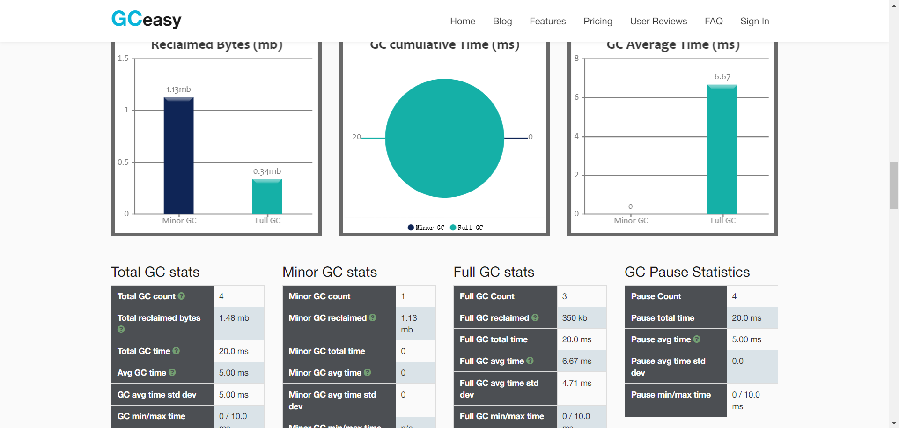Click the help icon next to Total GC time
The height and width of the screenshot is (428, 899).
pyautogui.click(x=176, y=351)
